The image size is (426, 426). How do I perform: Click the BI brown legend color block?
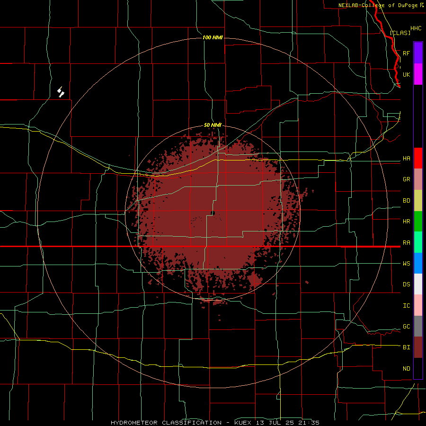coord(418,347)
